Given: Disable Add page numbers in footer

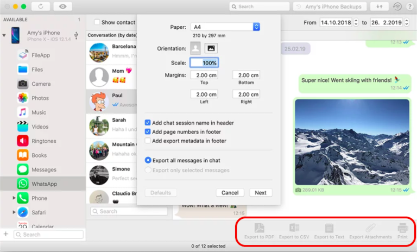Looking at the screenshot, I should (x=148, y=131).
